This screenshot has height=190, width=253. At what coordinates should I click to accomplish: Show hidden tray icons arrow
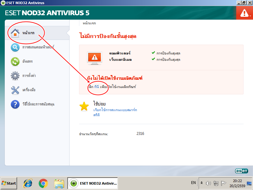point(201,183)
